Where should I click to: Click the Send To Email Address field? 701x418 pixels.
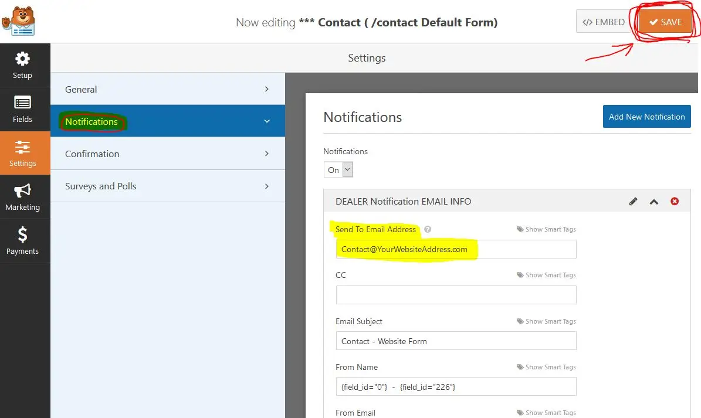tap(456, 249)
